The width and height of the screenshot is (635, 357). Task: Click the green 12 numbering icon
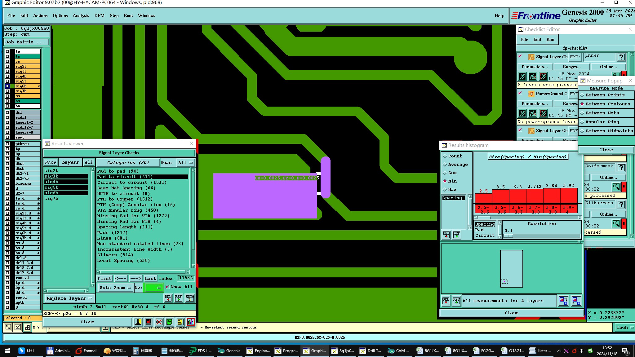[x=169, y=322]
